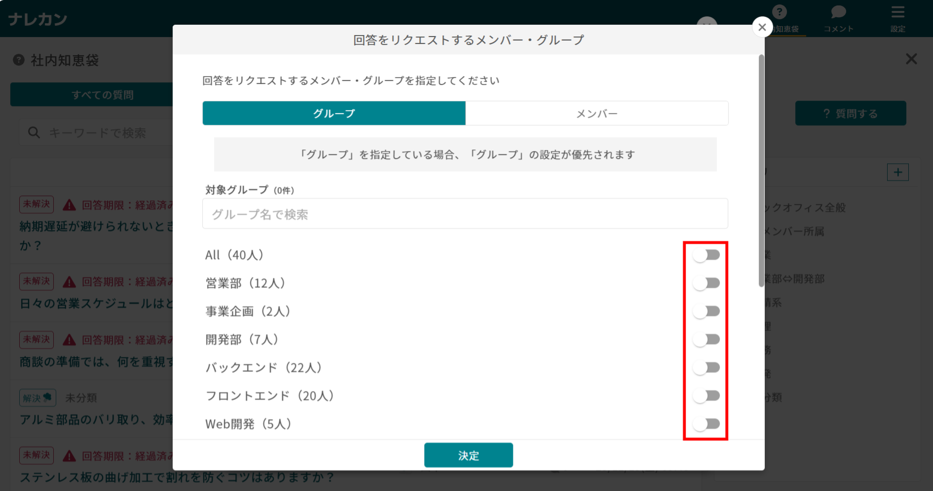Turn on the 営業部 (12人) toggle
This screenshot has height=491, width=933.
point(707,283)
